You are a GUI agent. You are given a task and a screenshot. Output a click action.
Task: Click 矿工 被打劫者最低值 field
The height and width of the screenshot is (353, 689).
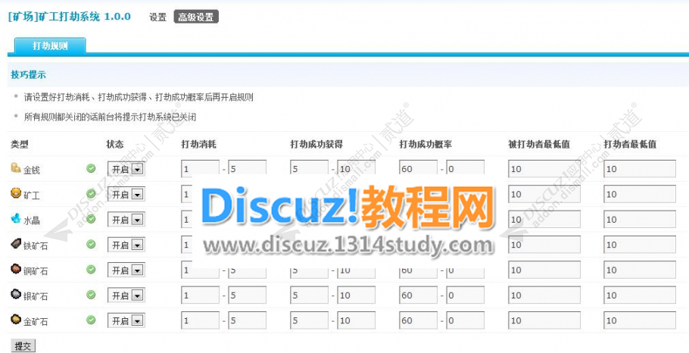click(544, 195)
